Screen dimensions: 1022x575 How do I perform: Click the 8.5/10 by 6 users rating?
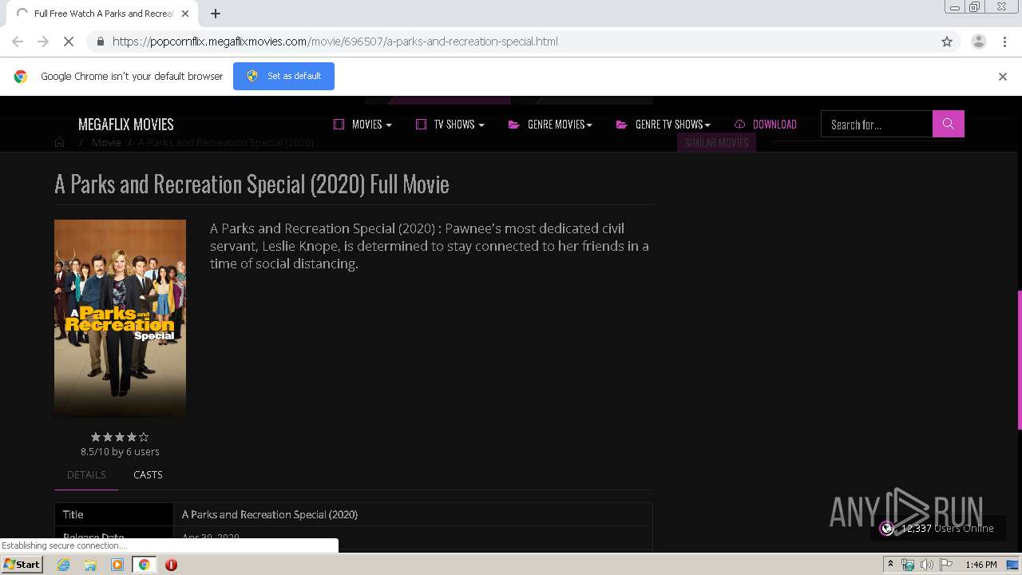[x=120, y=451]
